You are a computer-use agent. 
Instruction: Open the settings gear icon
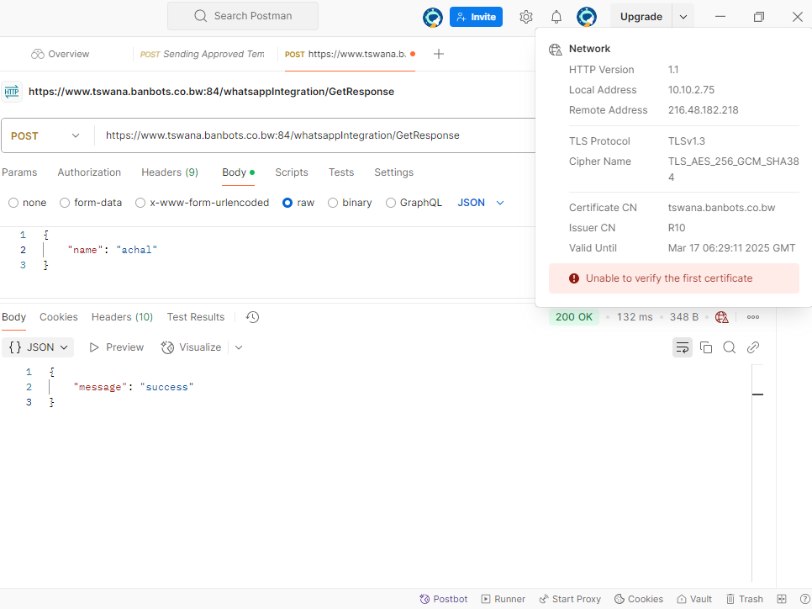pyautogui.click(x=526, y=17)
